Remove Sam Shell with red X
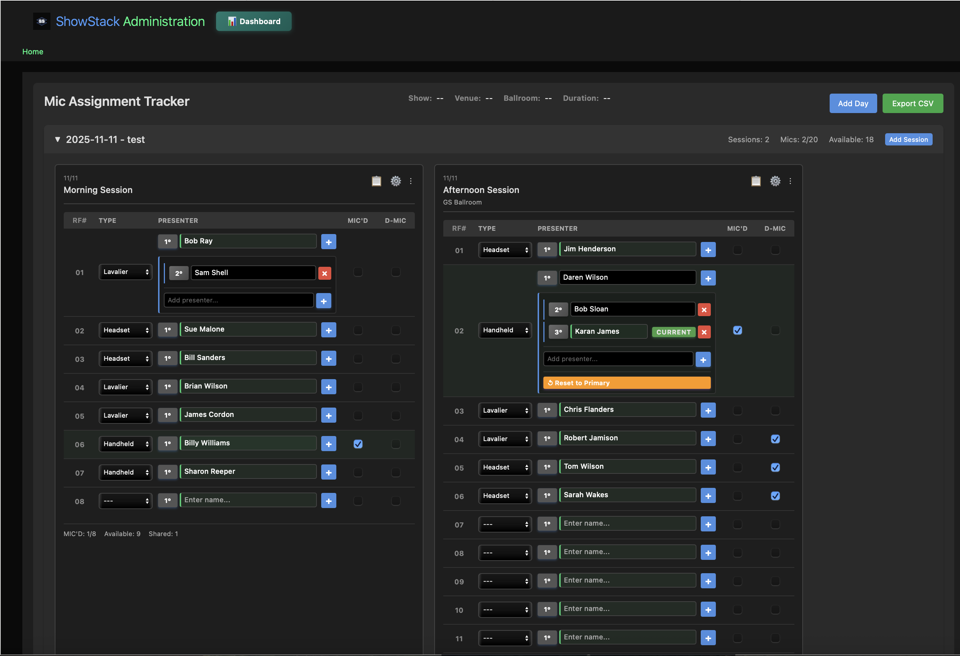This screenshot has height=656, width=960. click(324, 273)
